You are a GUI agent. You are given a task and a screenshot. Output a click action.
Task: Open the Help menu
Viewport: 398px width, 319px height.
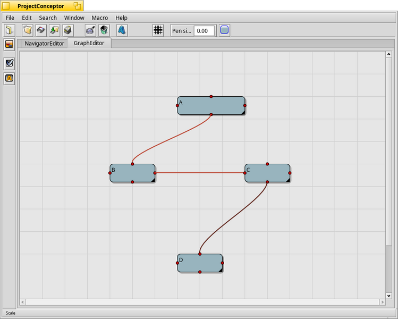[121, 18]
